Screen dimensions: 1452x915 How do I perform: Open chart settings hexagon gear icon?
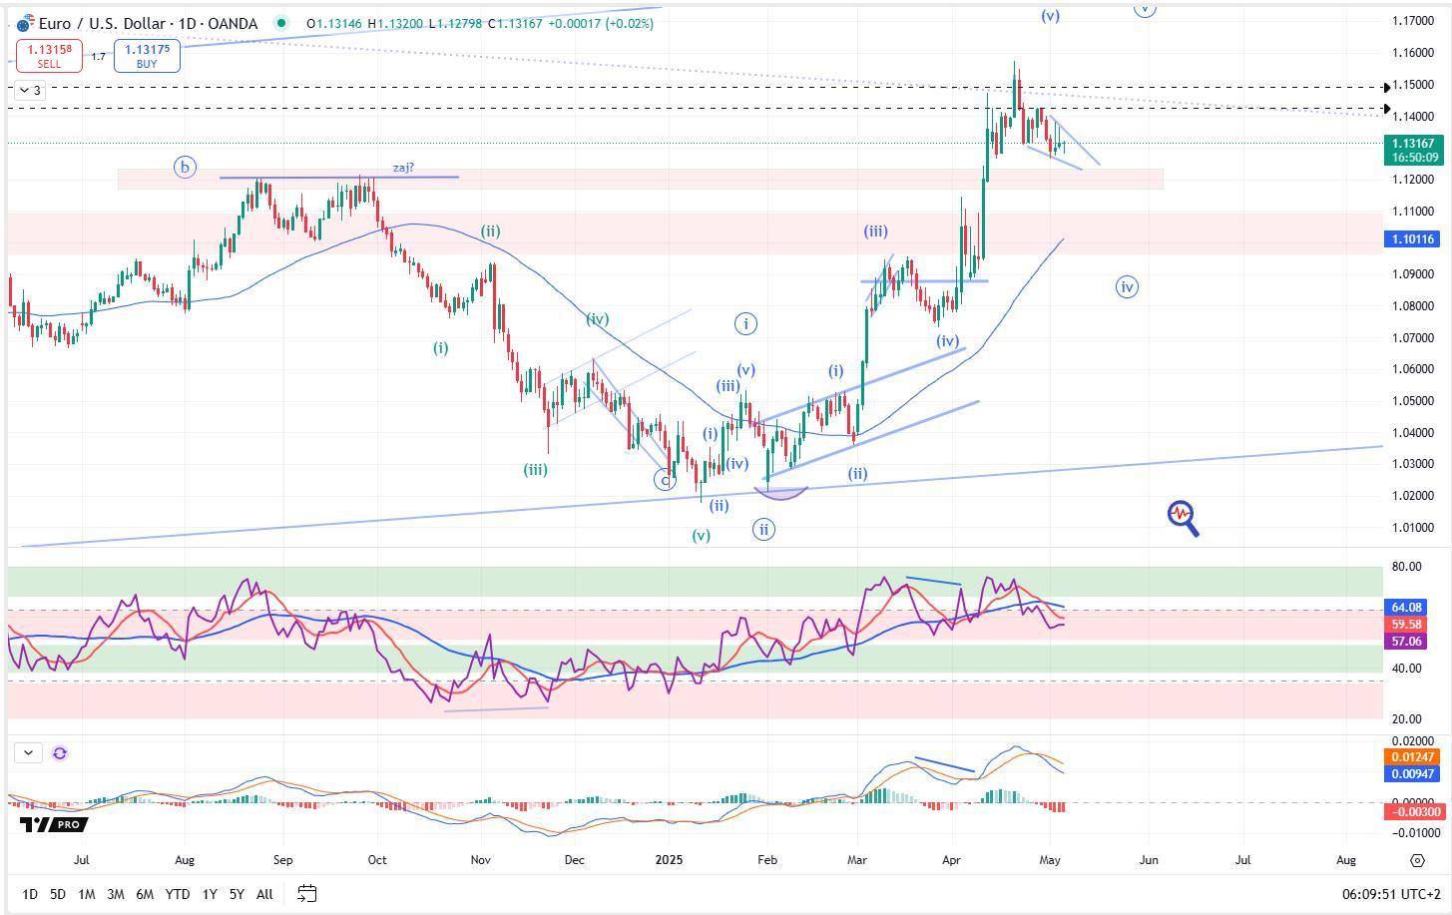(1417, 860)
